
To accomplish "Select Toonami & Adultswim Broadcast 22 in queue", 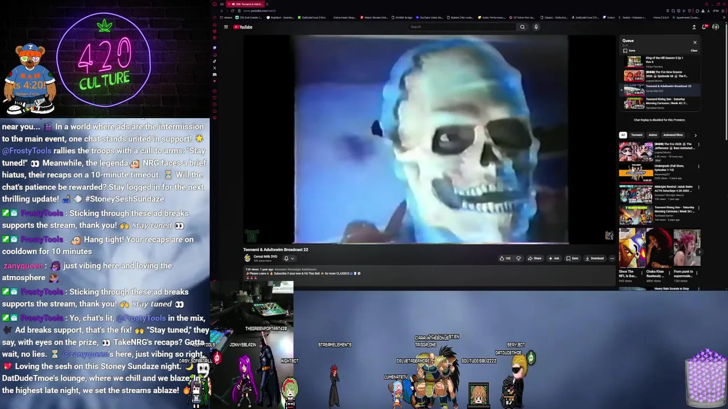I will pos(660,89).
